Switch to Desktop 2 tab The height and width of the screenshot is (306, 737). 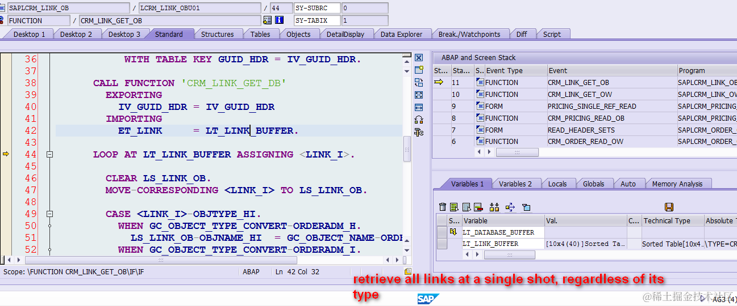(x=77, y=34)
